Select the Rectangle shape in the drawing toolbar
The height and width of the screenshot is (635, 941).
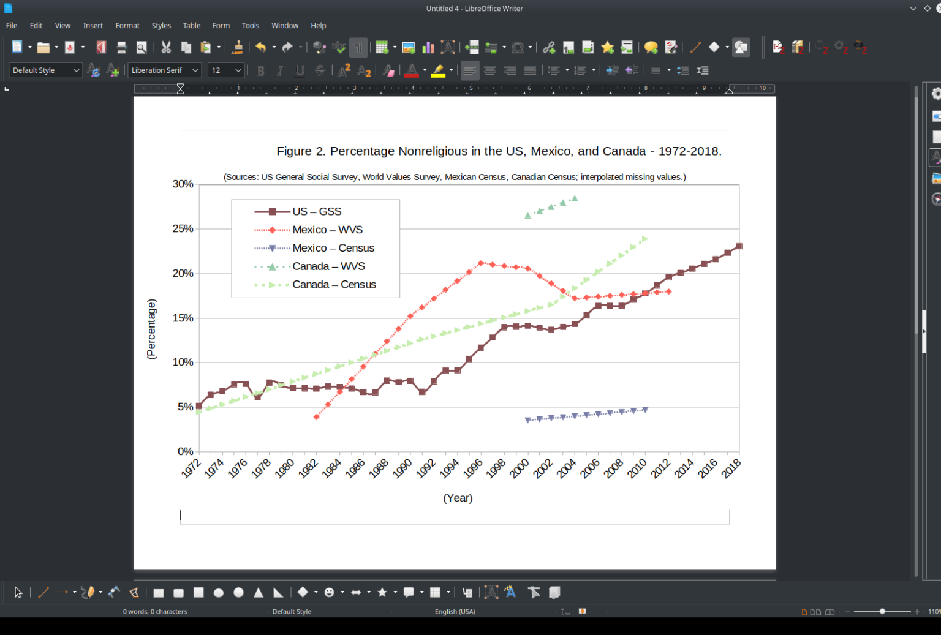click(x=159, y=592)
